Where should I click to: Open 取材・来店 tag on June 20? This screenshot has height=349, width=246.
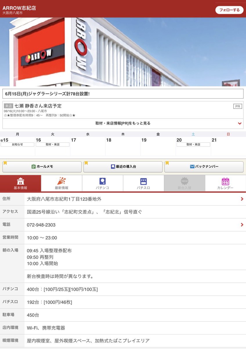pos(193,145)
